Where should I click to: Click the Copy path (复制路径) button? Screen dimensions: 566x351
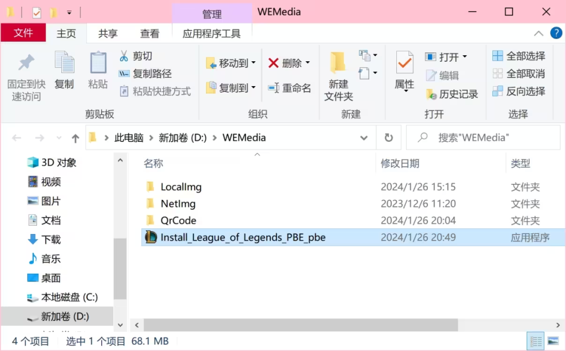[x=145, y=73]
